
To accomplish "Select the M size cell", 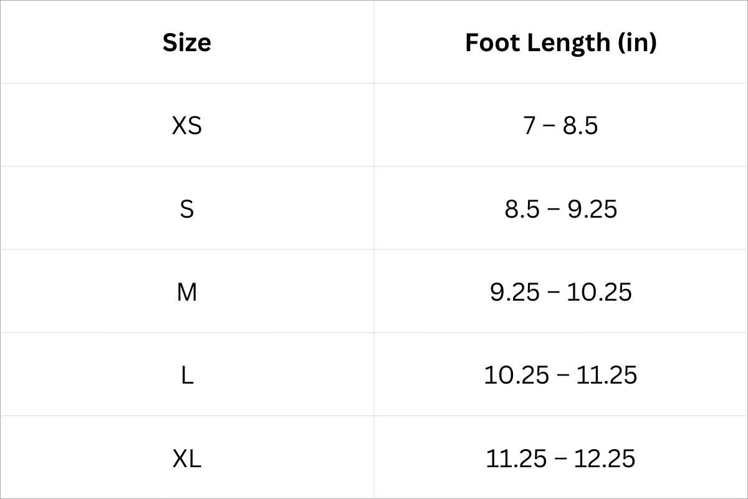I will [x=187, y=291].
